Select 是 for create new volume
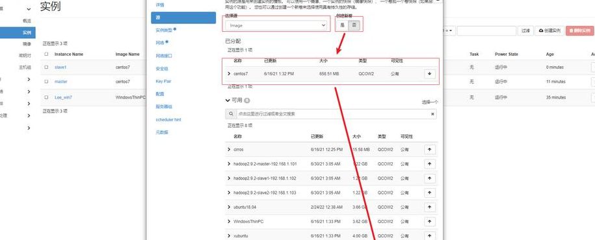Image resolution: width=595 pixels, height=240 pixels. (x=342, y=25)
